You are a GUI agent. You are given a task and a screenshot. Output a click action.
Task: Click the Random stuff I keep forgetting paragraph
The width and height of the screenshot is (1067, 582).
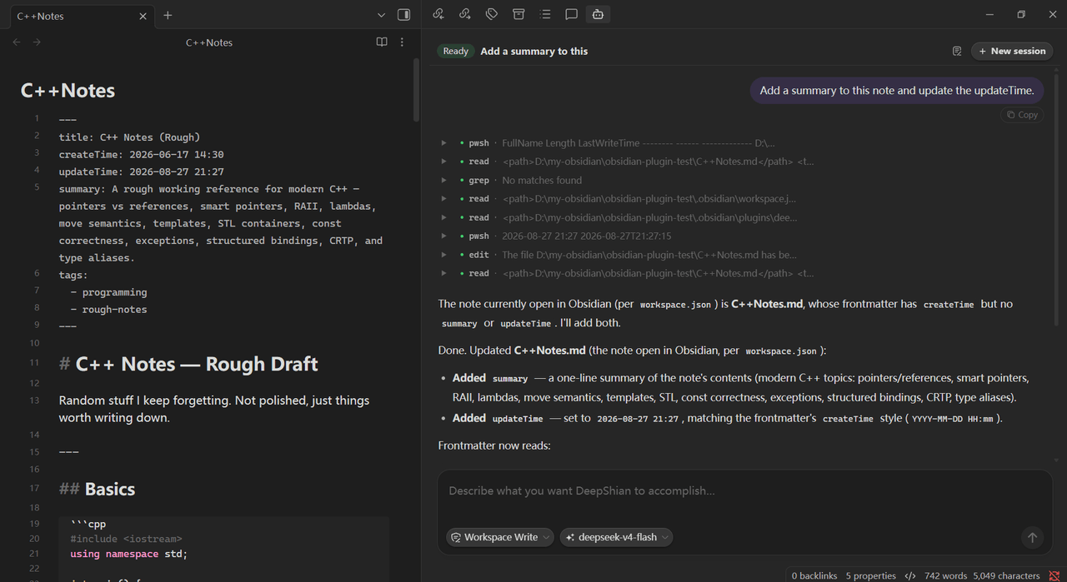[x=214, y=409]
